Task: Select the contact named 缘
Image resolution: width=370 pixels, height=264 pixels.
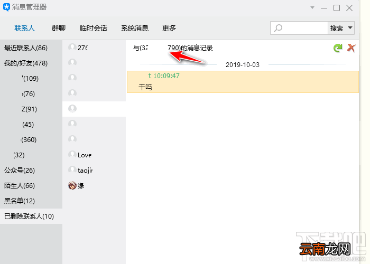Action: click(x=94, y=186)
